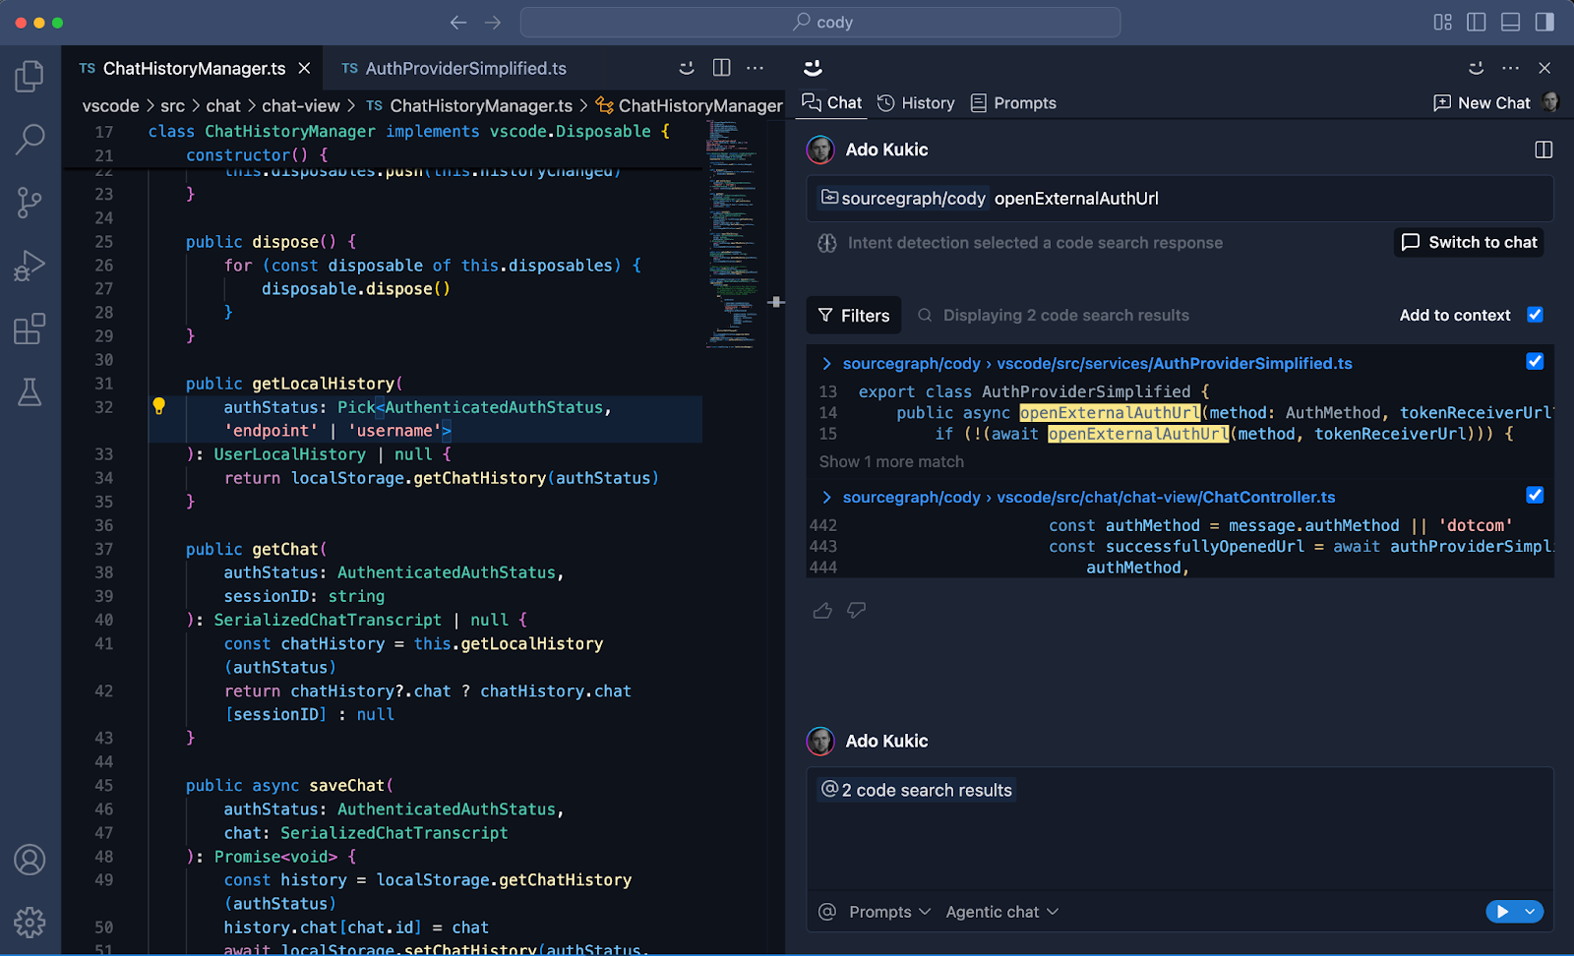Open the Extensions icon
The image size is (1574, 956).
tap(30, 329)
